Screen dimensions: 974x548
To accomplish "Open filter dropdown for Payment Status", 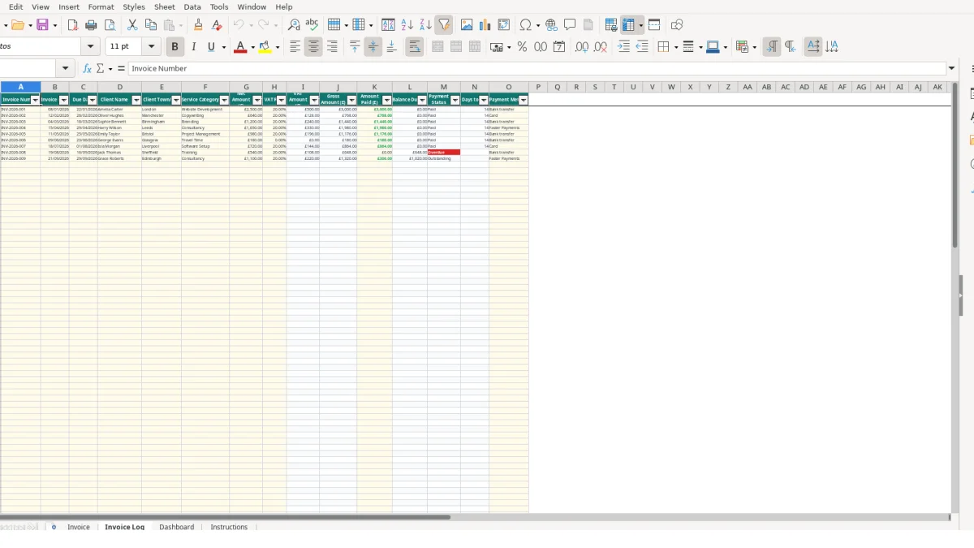I will pyautogui.click(x=455, y=100).
